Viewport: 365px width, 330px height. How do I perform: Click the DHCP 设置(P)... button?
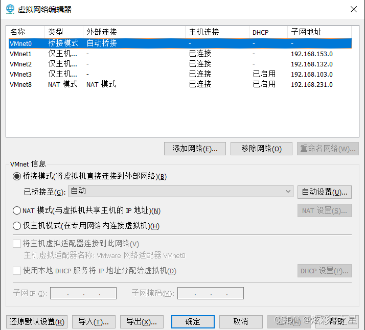(325, 271)
